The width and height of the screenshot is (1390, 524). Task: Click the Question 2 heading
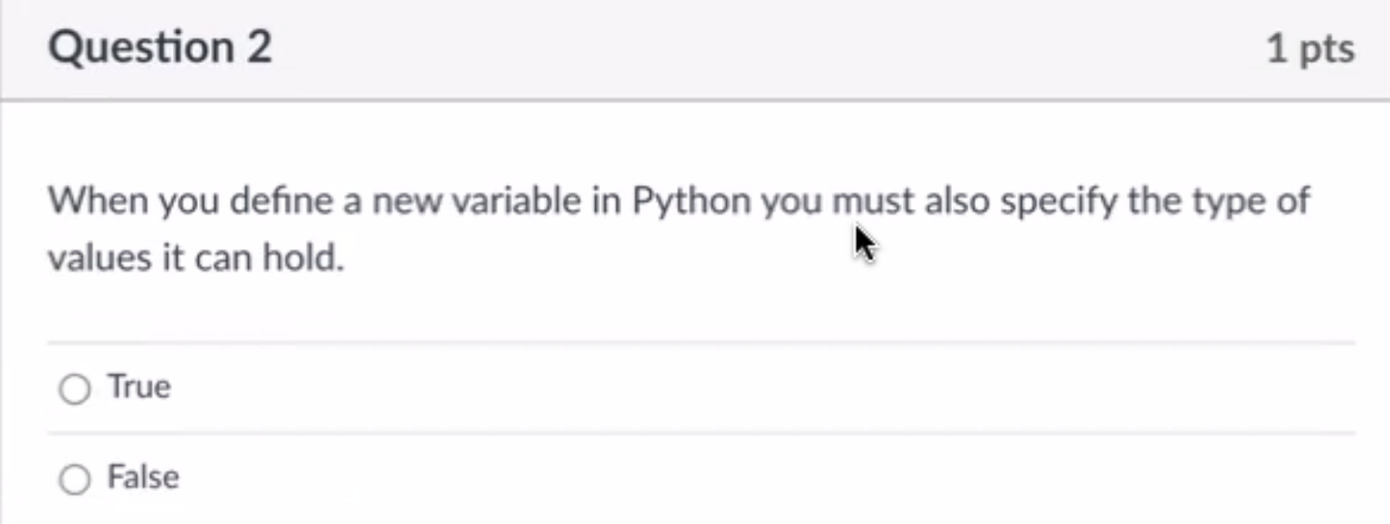pyautogui.click(x=160, y=47)
